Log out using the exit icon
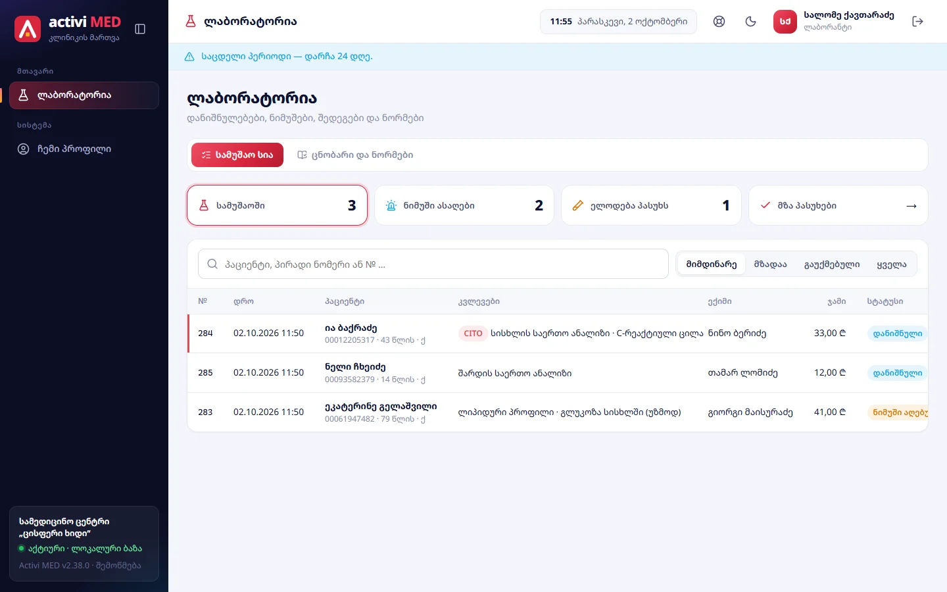The image size is (947, 592). tap(918, 22)
